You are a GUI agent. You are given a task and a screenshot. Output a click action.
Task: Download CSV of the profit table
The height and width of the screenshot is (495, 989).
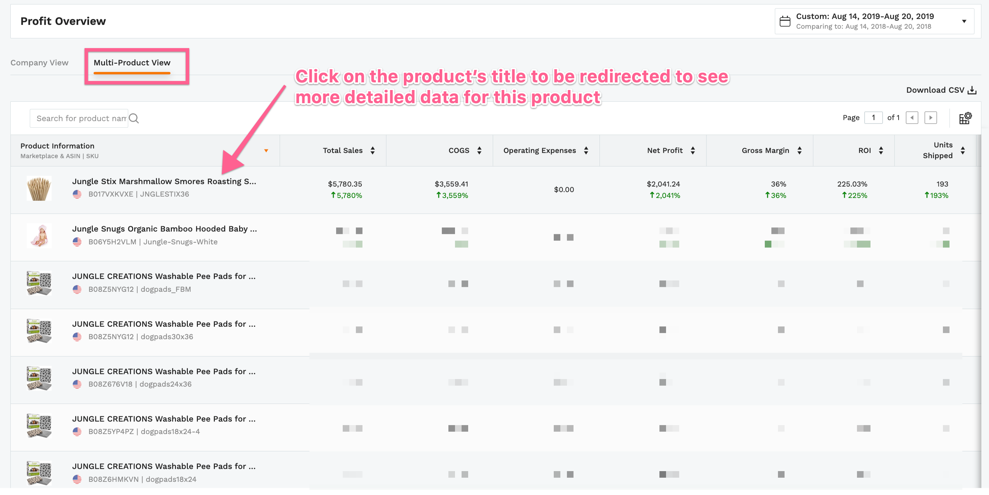[941, 90]
